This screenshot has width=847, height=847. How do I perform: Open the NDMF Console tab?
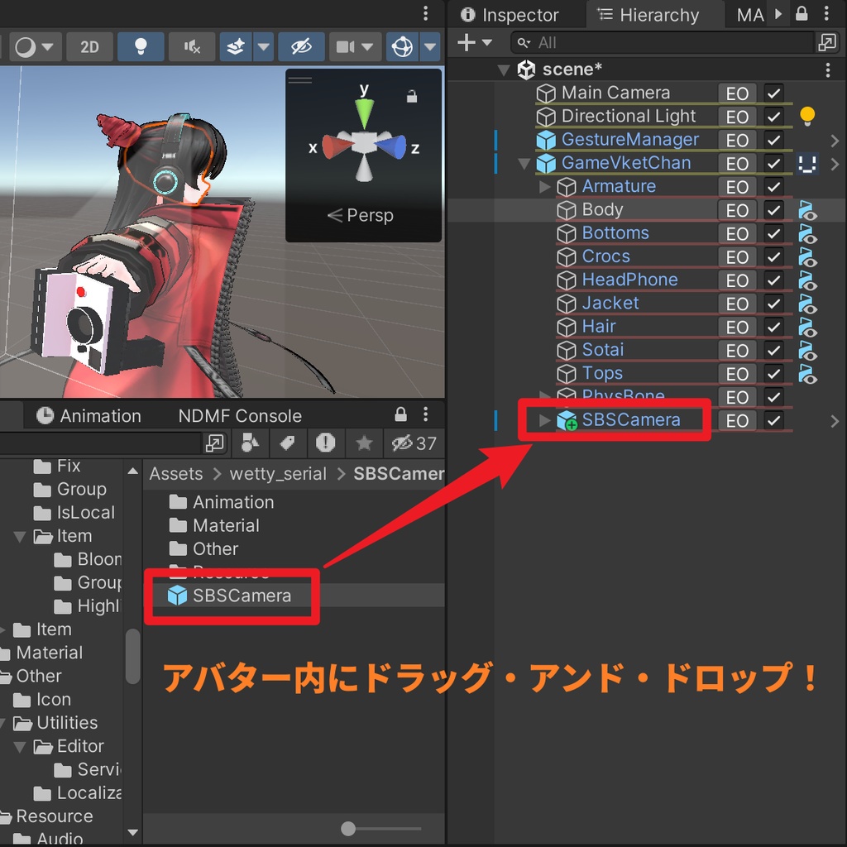tap(241, 415)
